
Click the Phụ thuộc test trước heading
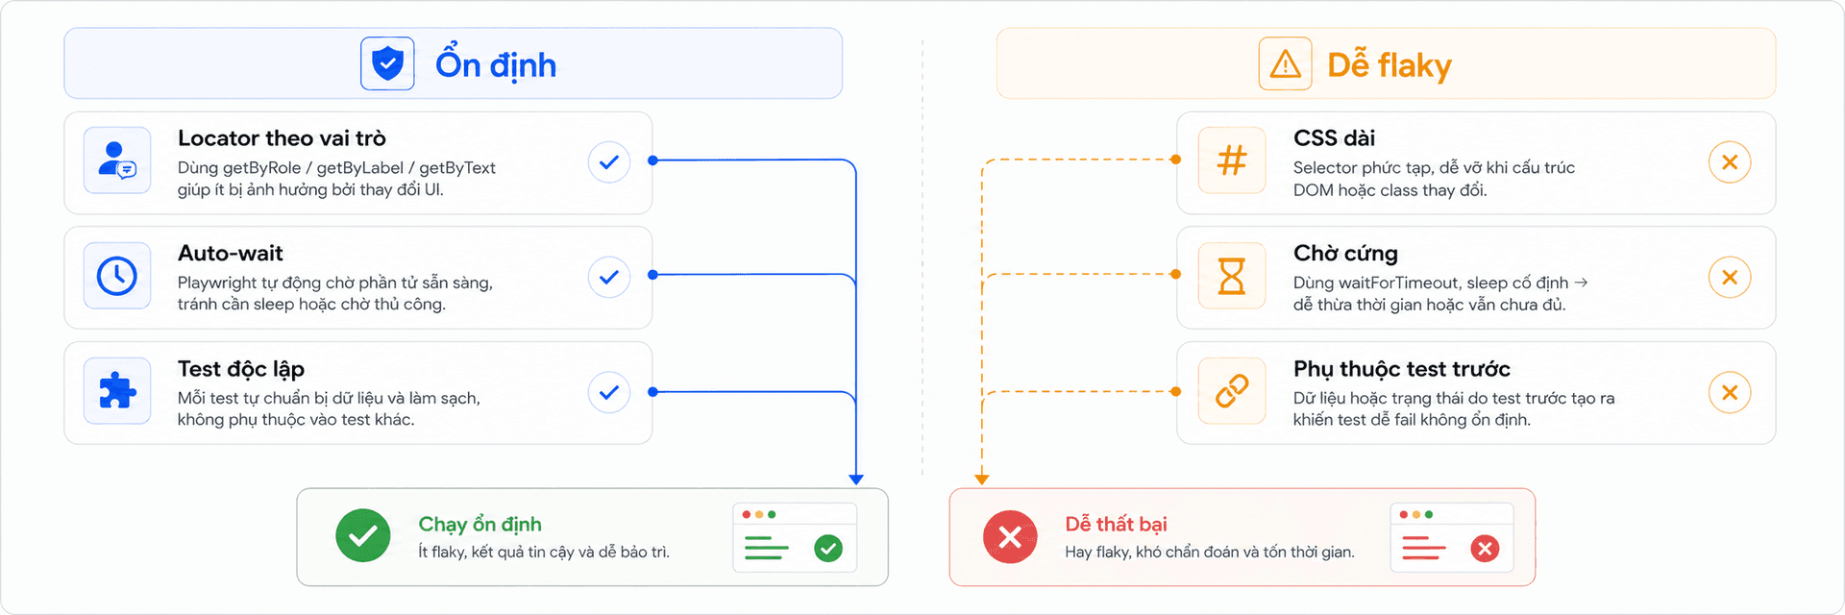pos(1402,369)
